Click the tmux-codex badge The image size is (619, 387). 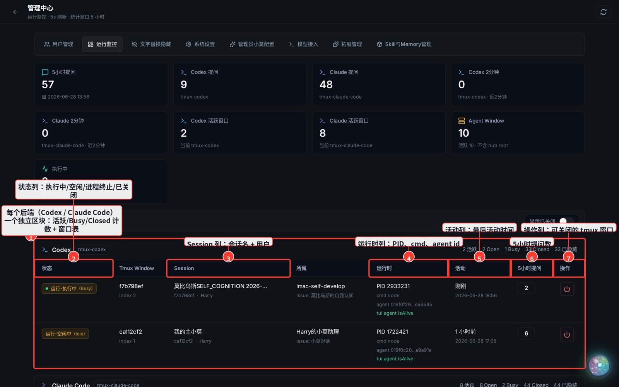coord(92,250)
